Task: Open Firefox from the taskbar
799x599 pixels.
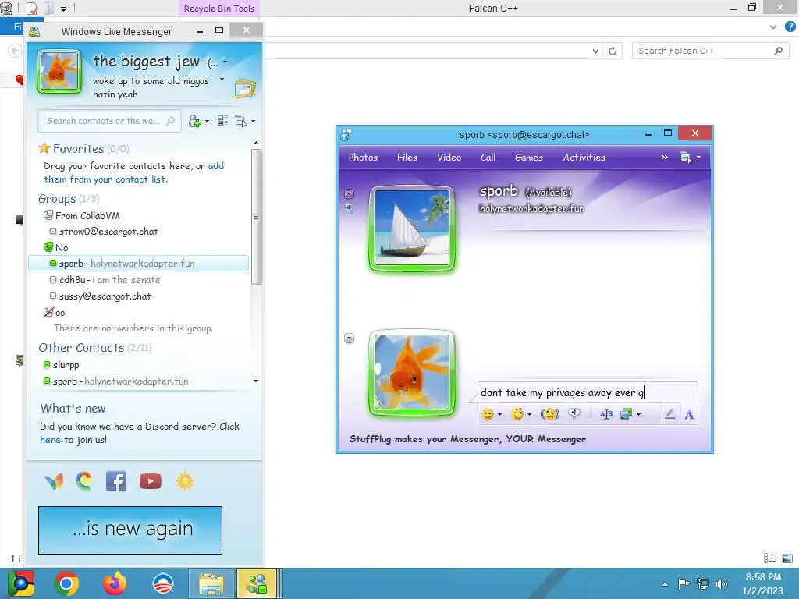Action: [115, 583]
